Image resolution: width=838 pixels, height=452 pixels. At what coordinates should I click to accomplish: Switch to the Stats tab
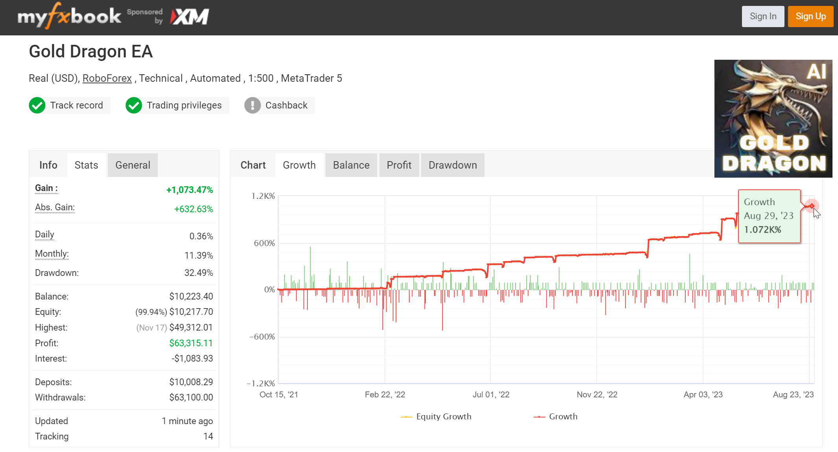click(x=86, y=165)
